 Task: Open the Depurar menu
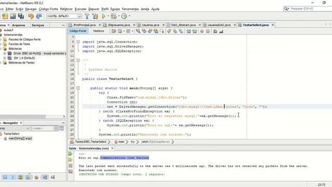94,9
